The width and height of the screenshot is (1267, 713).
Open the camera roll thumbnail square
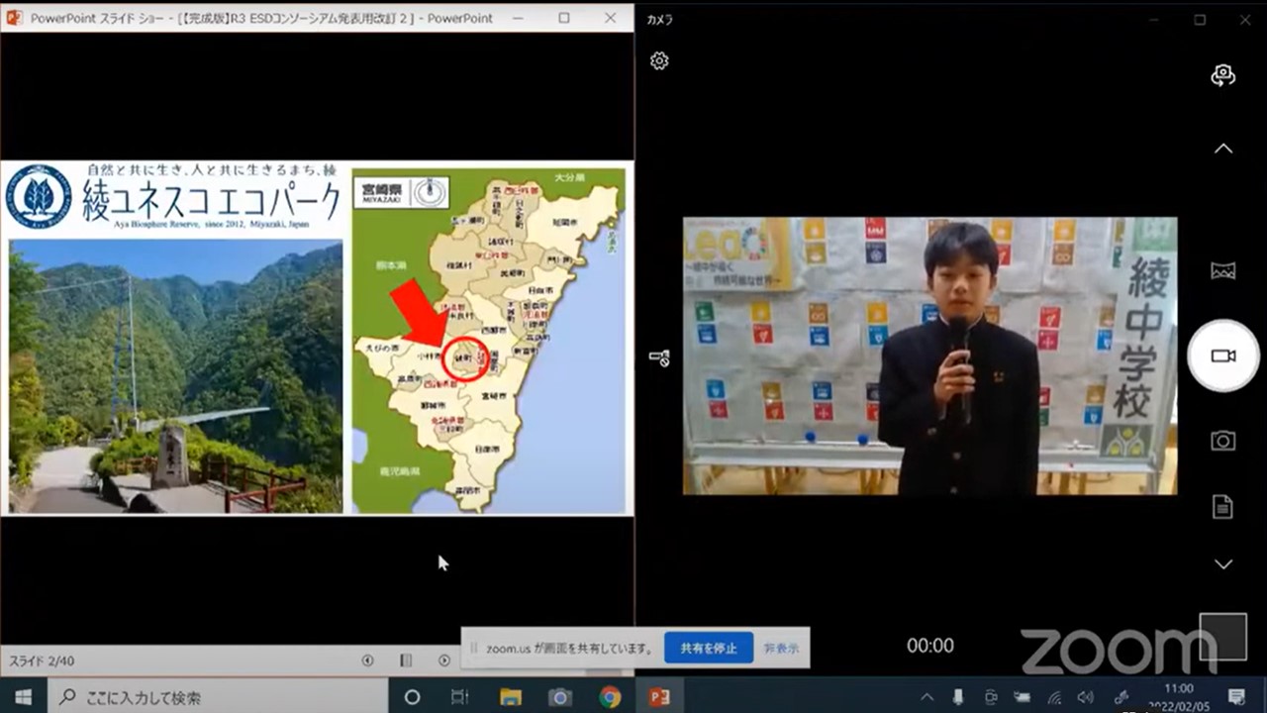coord(1222,636)
